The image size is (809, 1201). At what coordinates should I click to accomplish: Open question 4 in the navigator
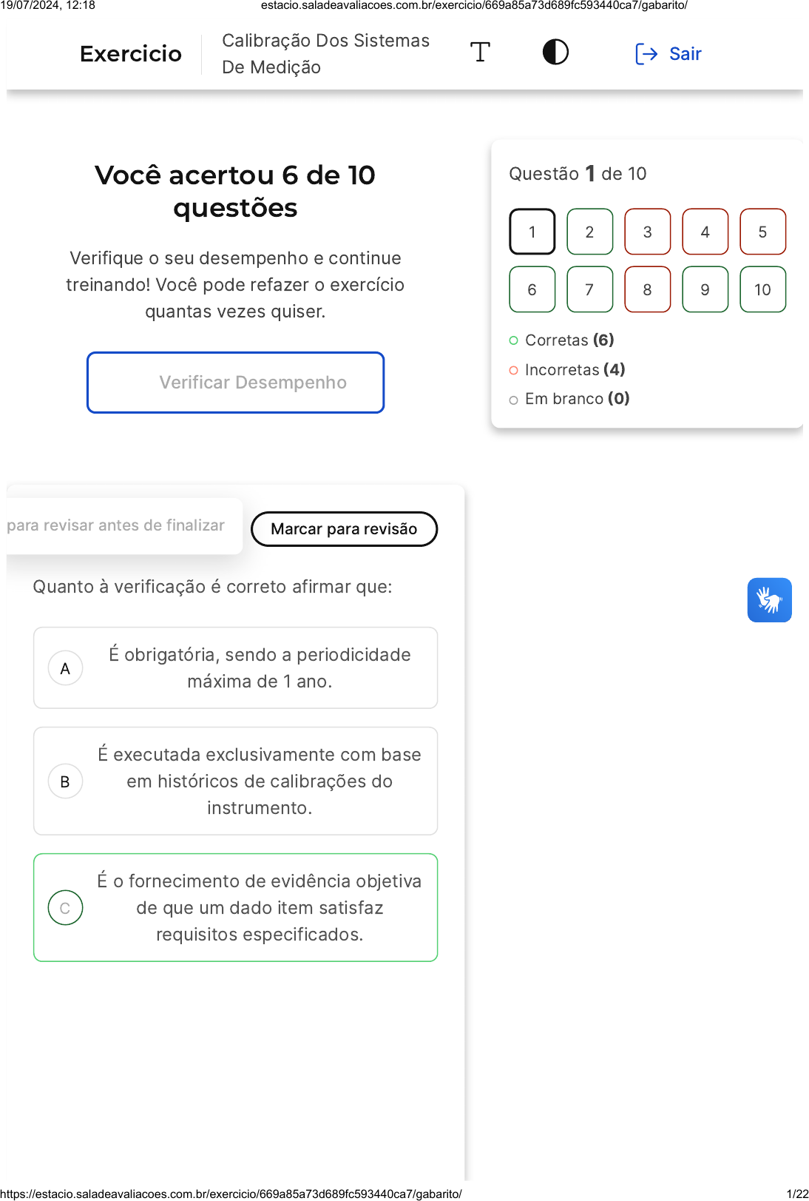(x=705, y=232)
